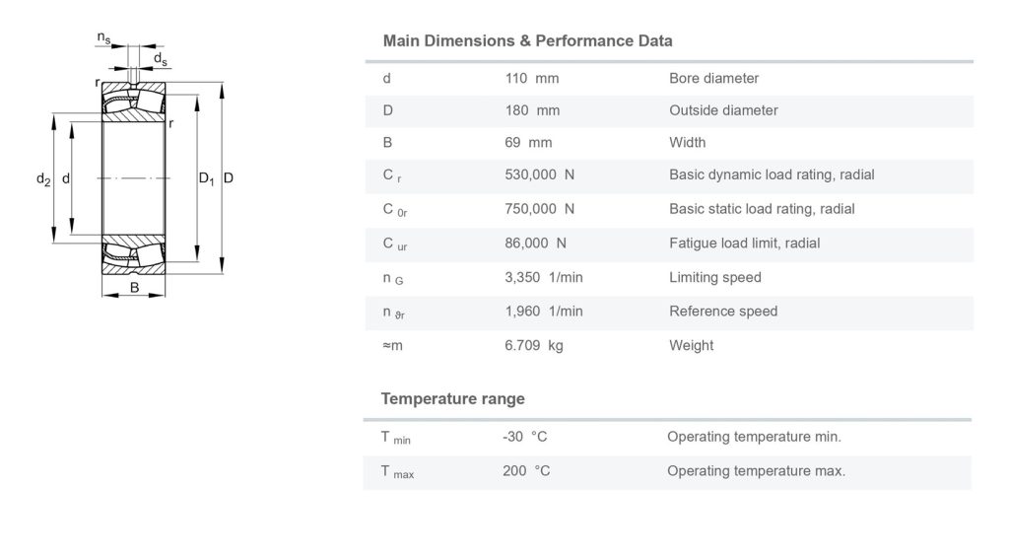Click the minimum temperature value -30 °C
Screen dimensions: 1009x557
(x=524, y=437)
